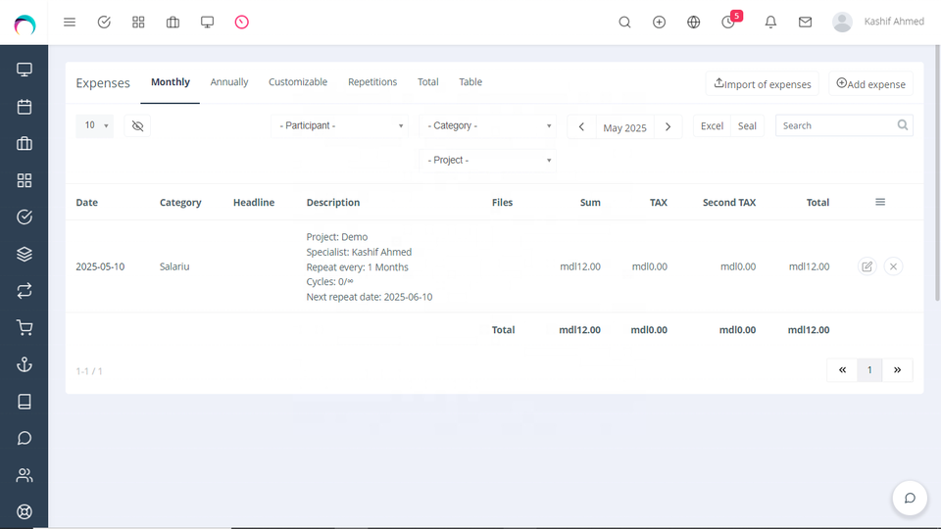This screenshot has height=529, width=941.
Task: Expand the Participant filter dropdown
Action: [x=342, y=125]
